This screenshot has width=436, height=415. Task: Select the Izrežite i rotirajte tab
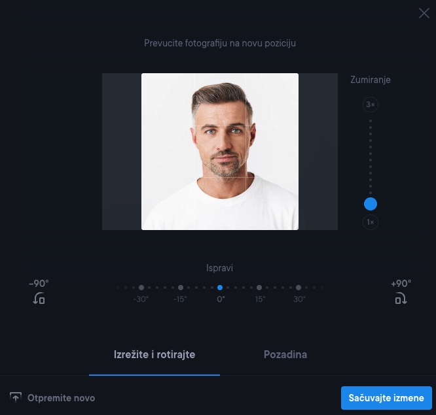point(154,355)
